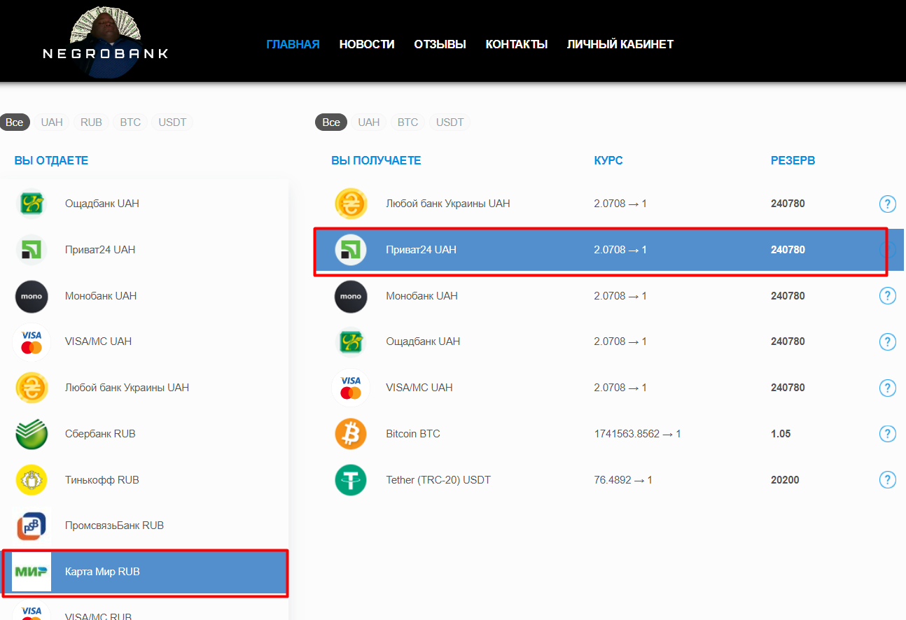The image size is (906, 620).
Task: Select Монобанк UAH in give list
Action: pyautogui.click(x=144, y=296)
